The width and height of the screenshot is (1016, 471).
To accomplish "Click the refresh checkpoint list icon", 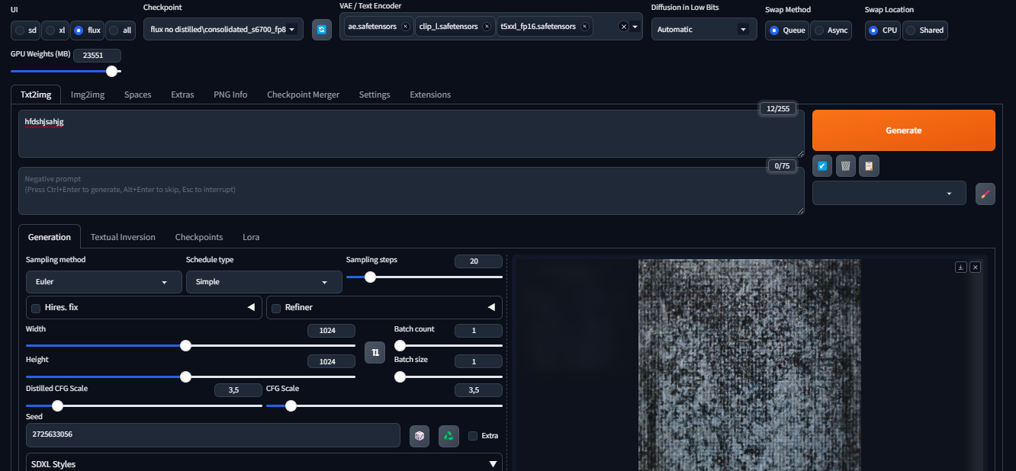I will pos(321,30).
